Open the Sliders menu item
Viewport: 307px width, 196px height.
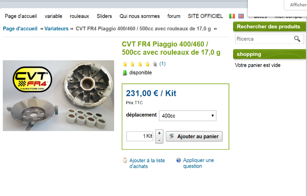(104, 16)
